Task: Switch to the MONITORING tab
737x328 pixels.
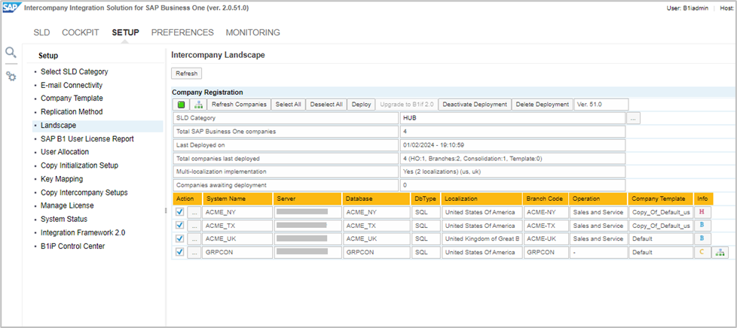Action: (x=252, y=32)
